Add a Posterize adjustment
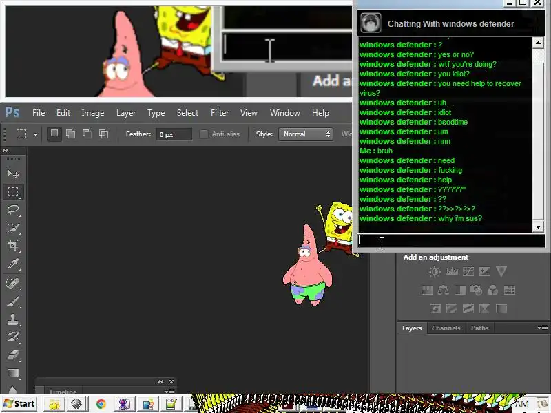The width and height of the screenshot is (551, 413). click(452, 308)
